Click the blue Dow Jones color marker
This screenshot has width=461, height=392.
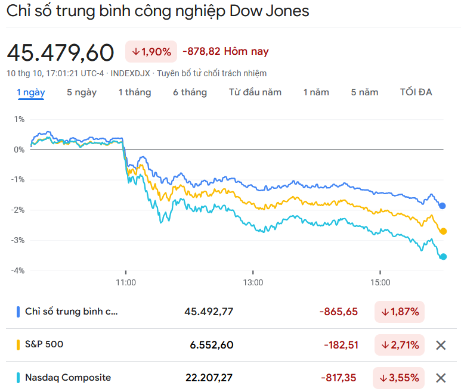pyautogui.click(x=18, y=312)
